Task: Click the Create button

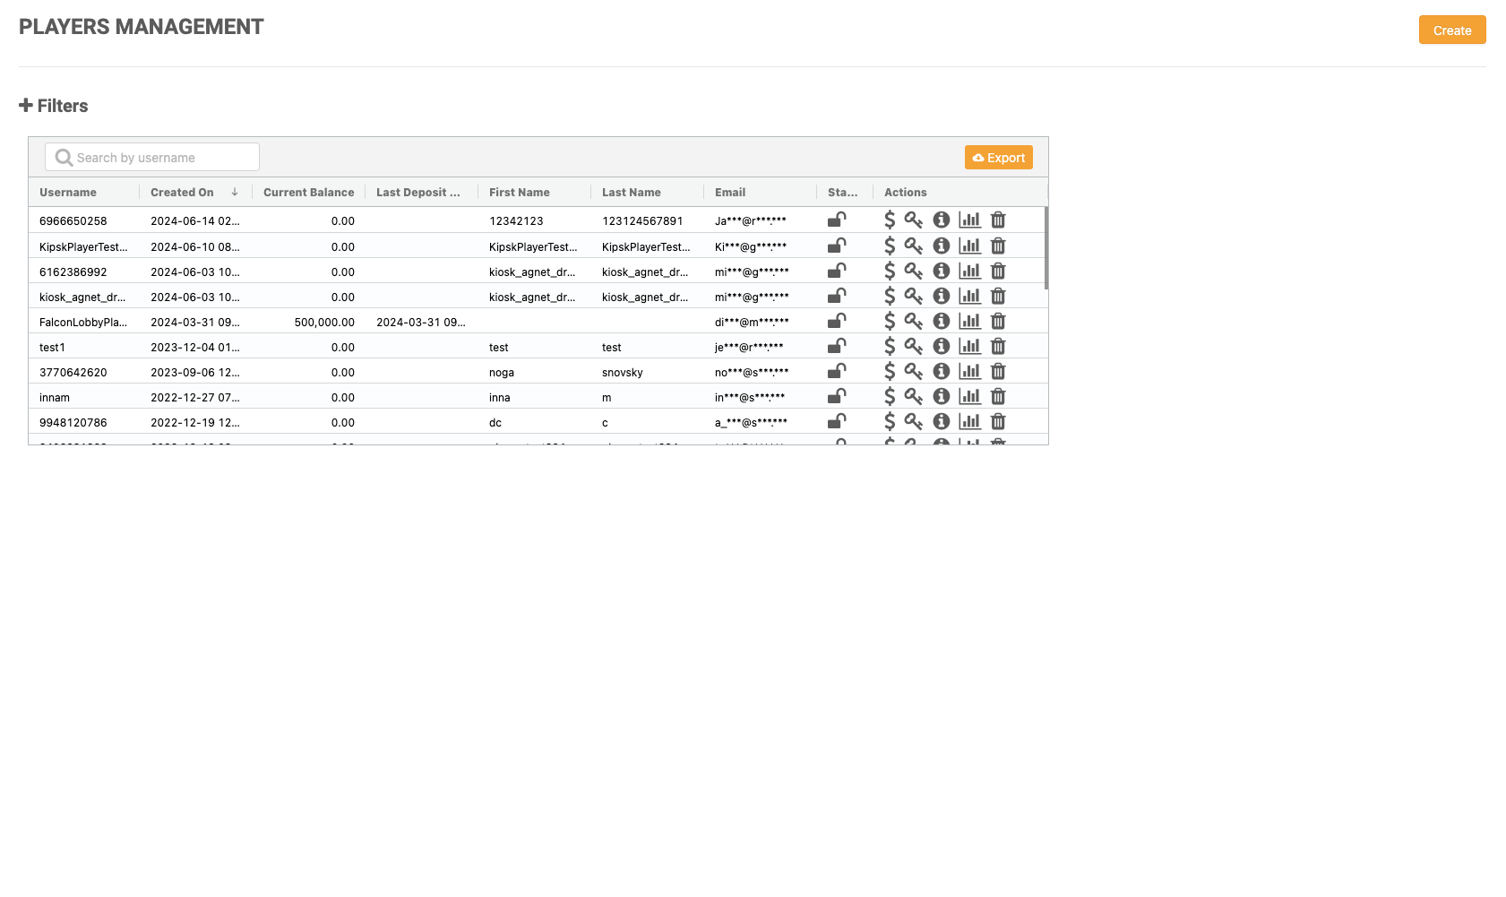Action: point(1451,30)
